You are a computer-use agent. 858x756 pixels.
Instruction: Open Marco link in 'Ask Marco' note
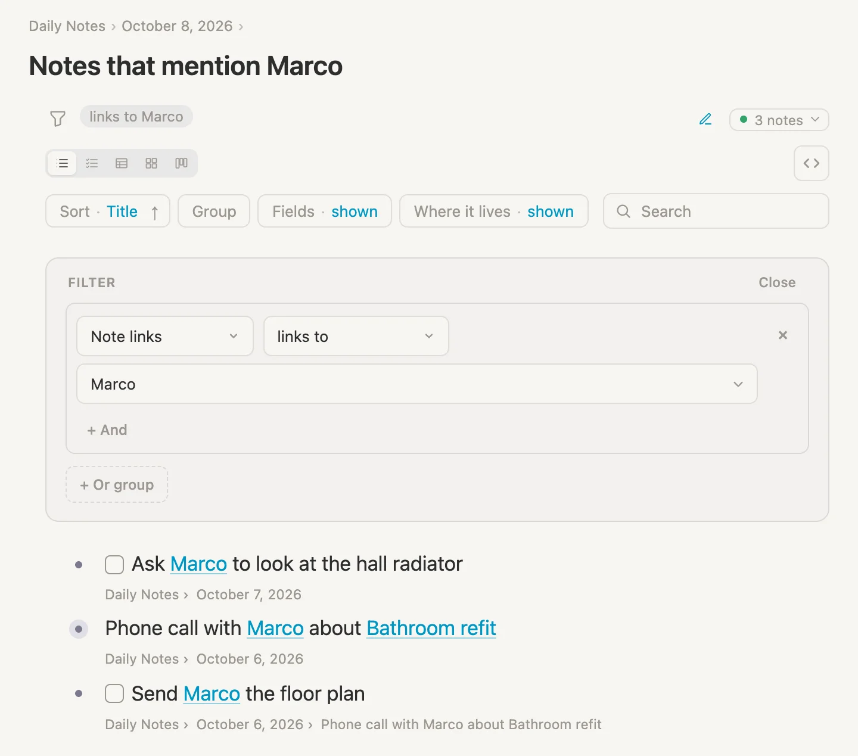(198, 564)
